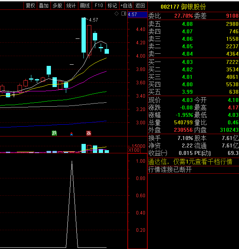Click the 收益(一) 0.015 value
This screenshot has height=249, width=239.
coord(186,153)
